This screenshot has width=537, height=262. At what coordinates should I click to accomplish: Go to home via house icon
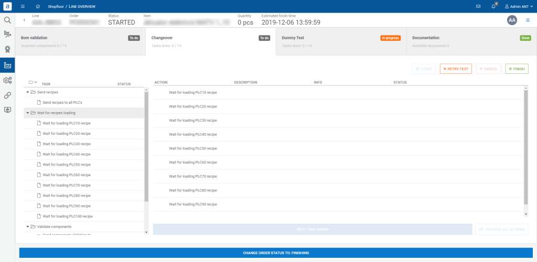pos(38,6)
